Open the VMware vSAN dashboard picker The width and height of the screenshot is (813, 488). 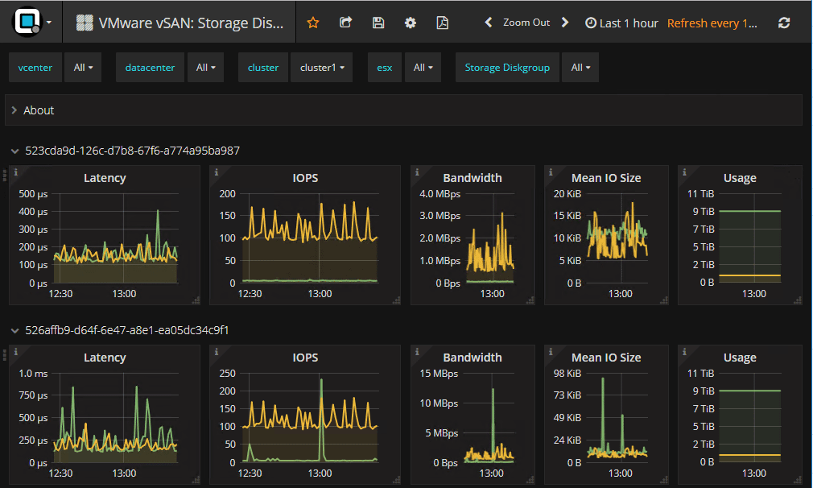[180, 23]
